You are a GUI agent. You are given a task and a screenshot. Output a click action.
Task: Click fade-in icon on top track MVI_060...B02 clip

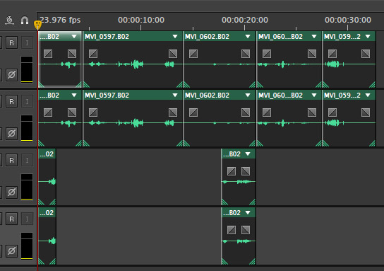[267, 54]
